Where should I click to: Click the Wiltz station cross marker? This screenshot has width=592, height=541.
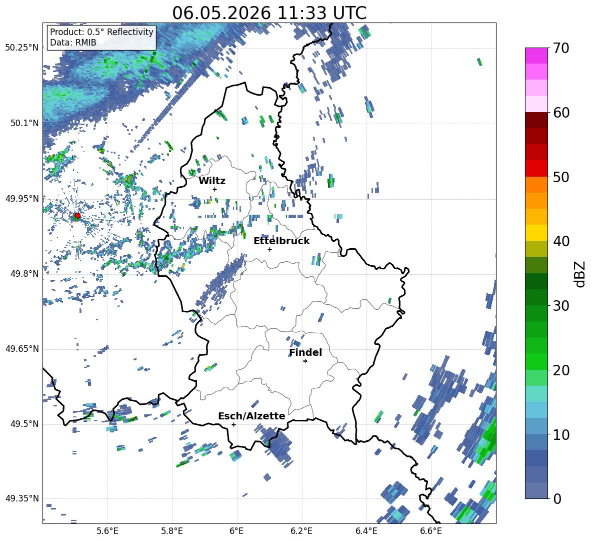(x=215, y=189)
